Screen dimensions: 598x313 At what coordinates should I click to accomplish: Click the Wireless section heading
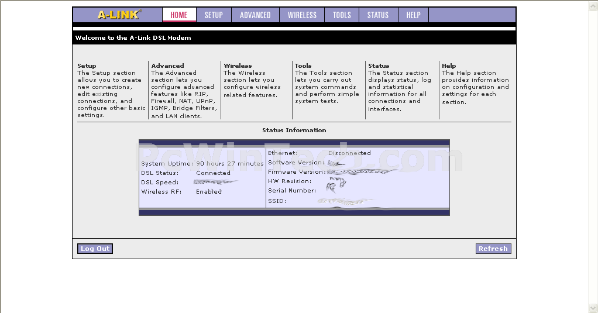coord(238,66)
